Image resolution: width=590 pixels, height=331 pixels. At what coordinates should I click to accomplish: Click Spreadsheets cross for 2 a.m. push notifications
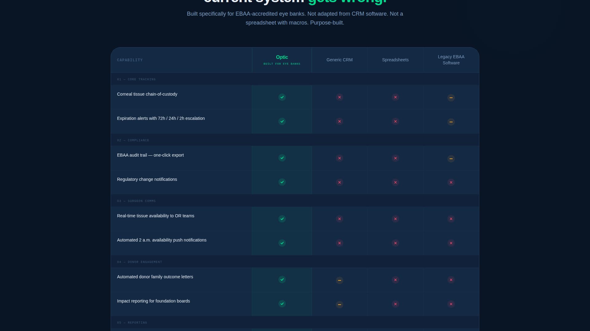tap(395, 243)
